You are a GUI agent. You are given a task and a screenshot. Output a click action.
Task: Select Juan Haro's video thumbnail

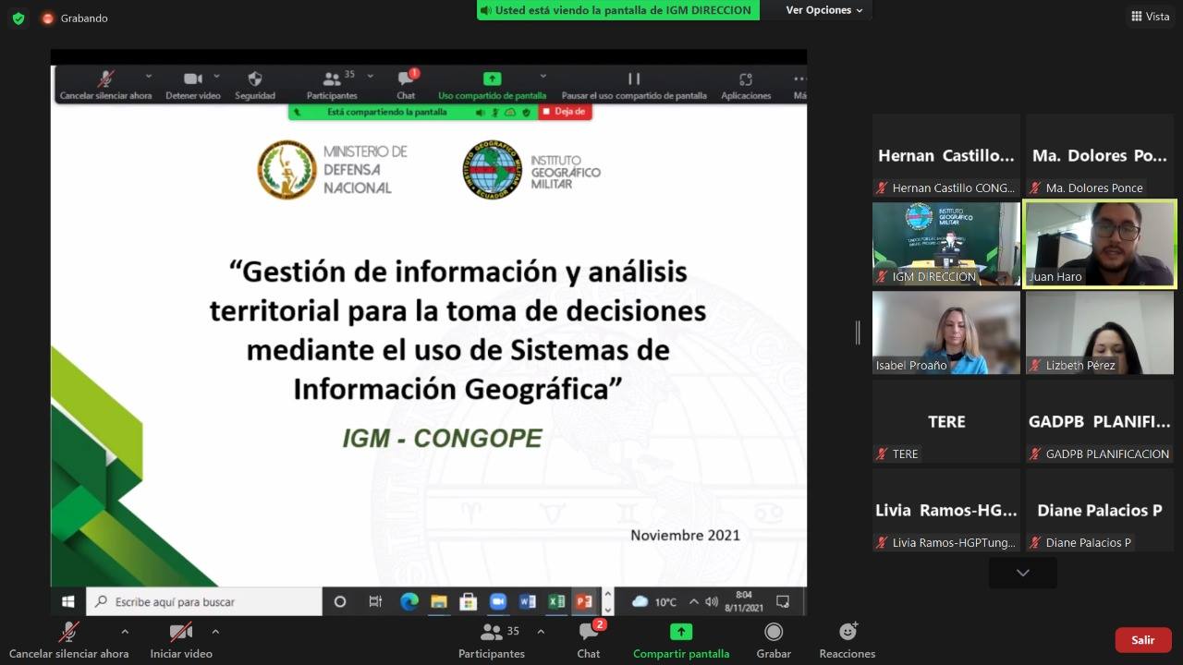click(1100, 244)
